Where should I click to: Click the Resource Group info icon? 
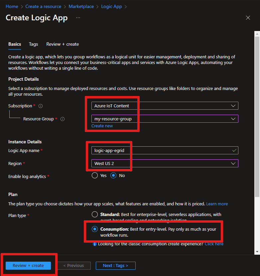[63, 119]
